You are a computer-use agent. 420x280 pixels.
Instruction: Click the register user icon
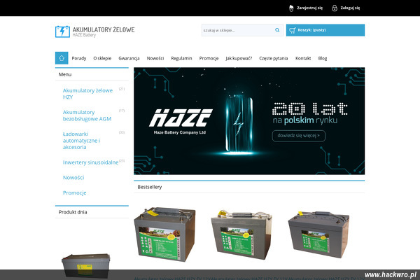(x=291, y=8)
